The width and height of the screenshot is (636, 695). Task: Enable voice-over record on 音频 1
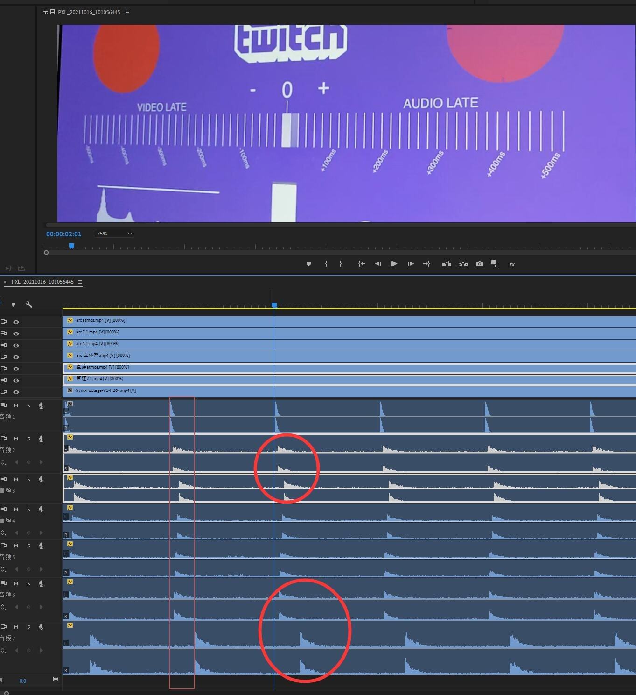point(41,405)
